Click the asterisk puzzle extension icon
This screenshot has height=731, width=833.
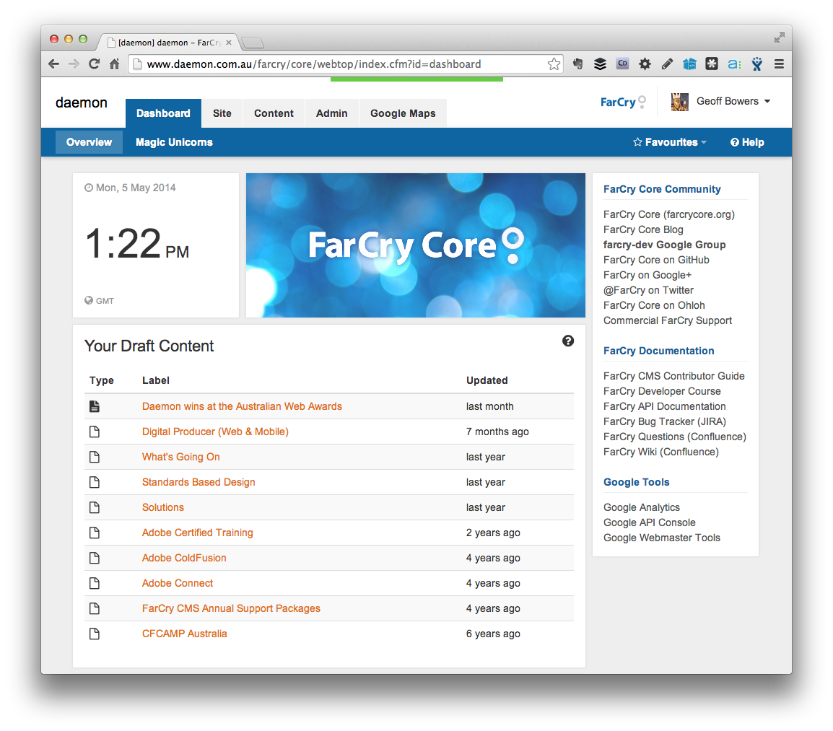point(712,64)
